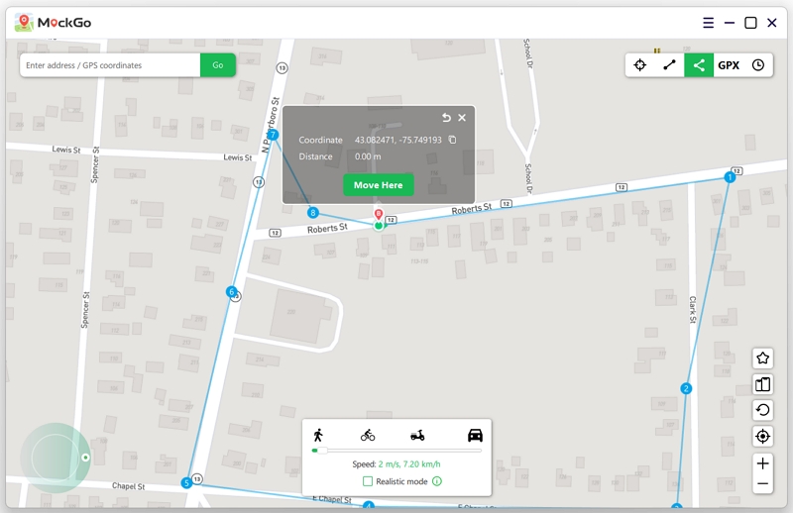
Task: Select the car speed icon
Action: tap(475, 435)
